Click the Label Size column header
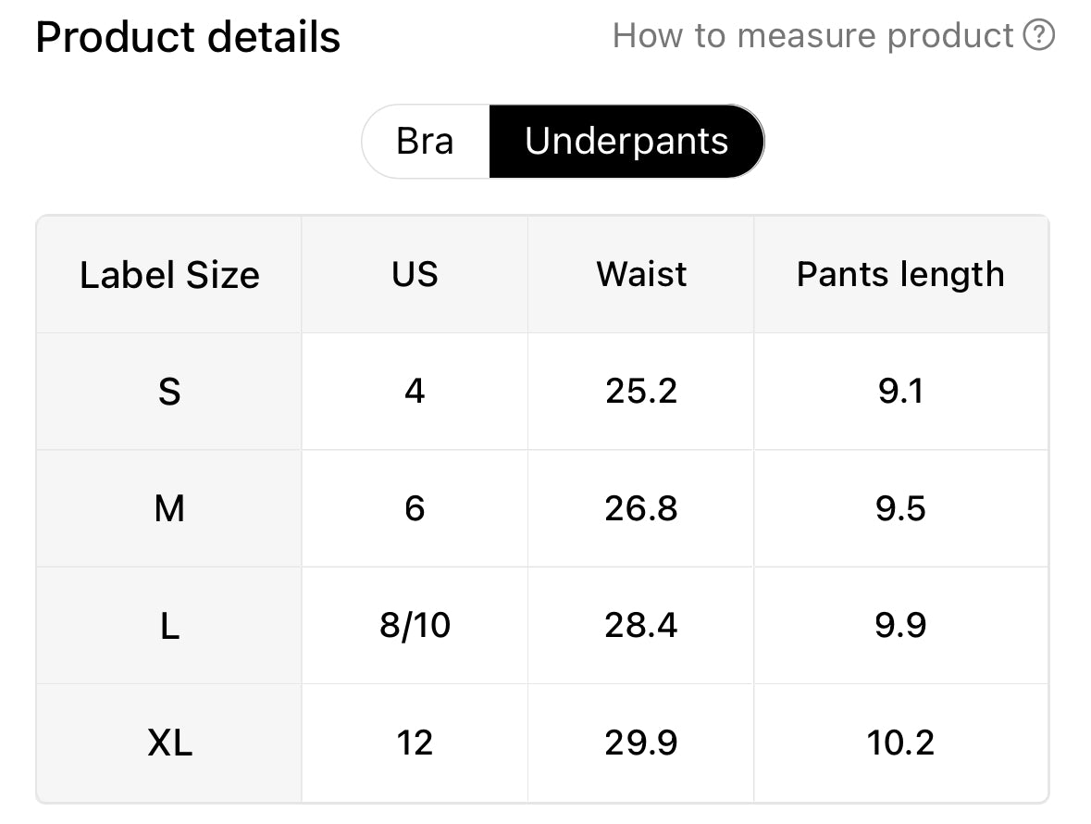This screenshot has height=824, width=1091. (x=169, y=275)
